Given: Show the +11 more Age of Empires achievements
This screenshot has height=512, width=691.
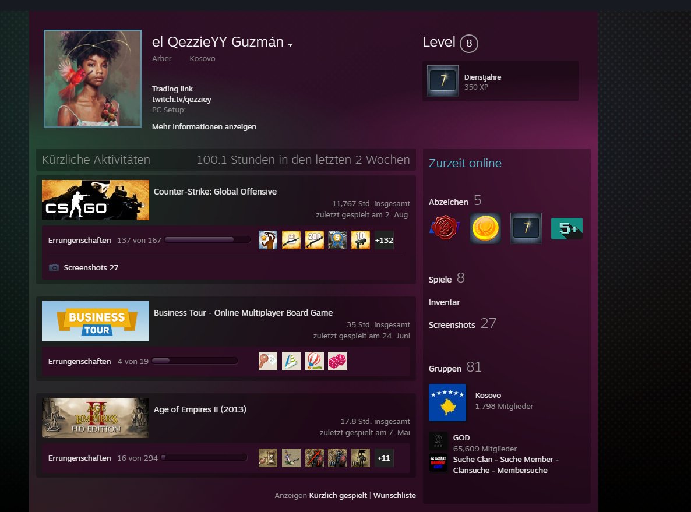Looking at the screenshot, I should (384, 458).
